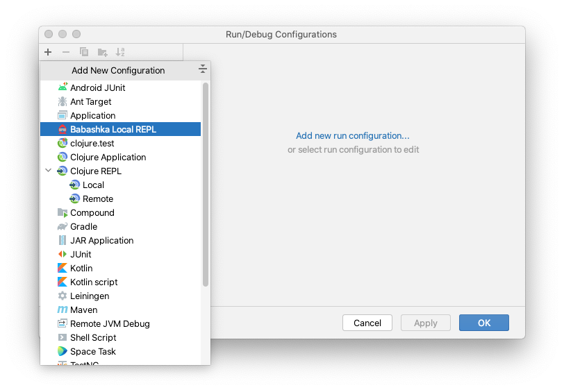
Task: Confirm with the OK button
Action: click(484, 323)
